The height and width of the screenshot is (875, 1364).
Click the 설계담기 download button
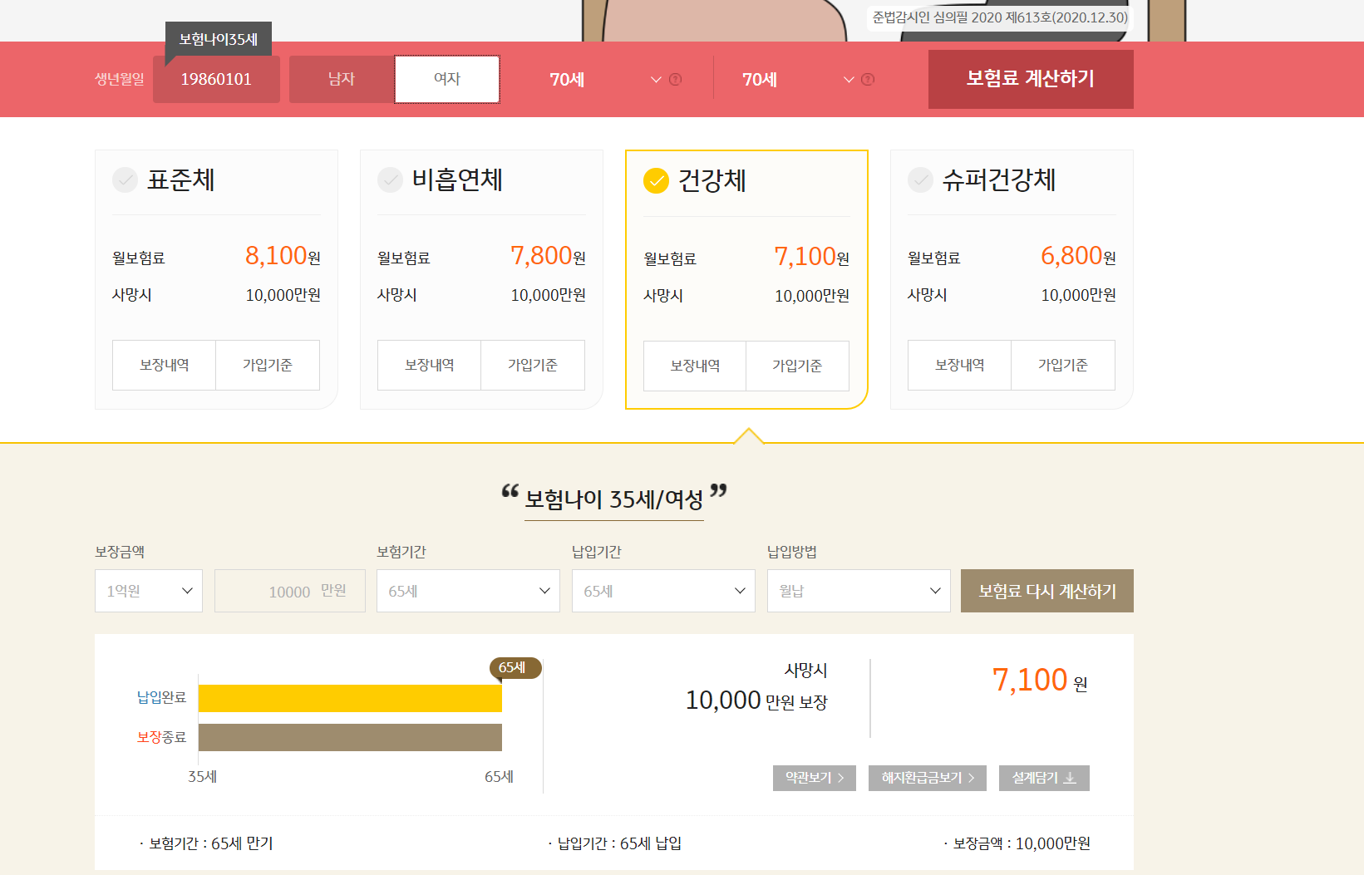point(1044,778)
